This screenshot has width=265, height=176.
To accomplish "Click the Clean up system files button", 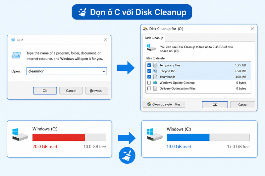I will coord(164,104).
